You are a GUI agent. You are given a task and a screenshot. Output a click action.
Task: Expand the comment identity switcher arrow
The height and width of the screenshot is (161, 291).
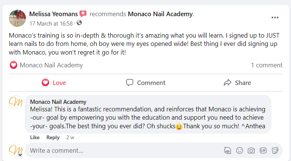20,154
